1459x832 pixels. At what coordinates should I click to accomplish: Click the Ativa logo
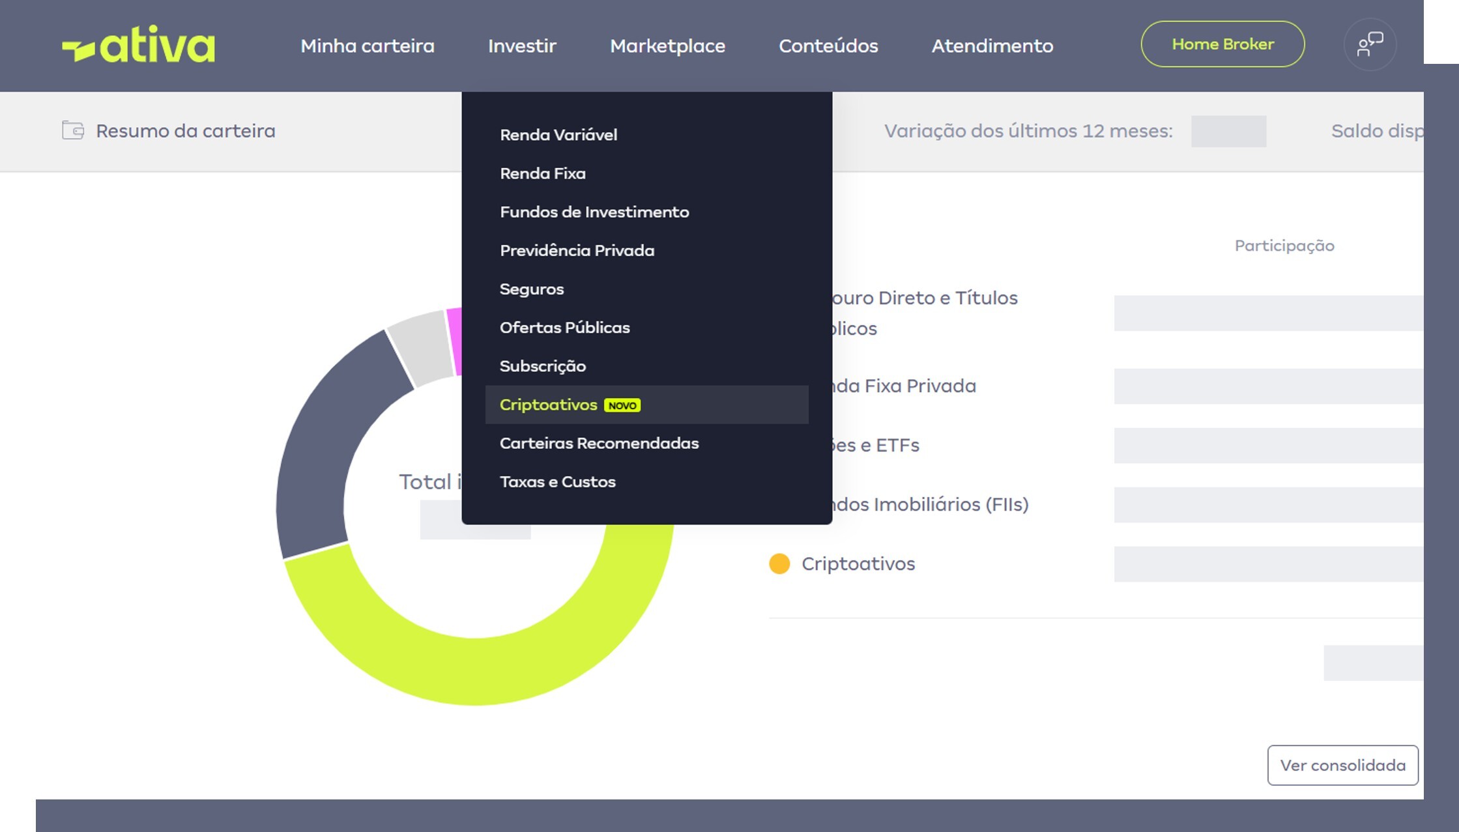pyautogui.click(x=138, y=46)
